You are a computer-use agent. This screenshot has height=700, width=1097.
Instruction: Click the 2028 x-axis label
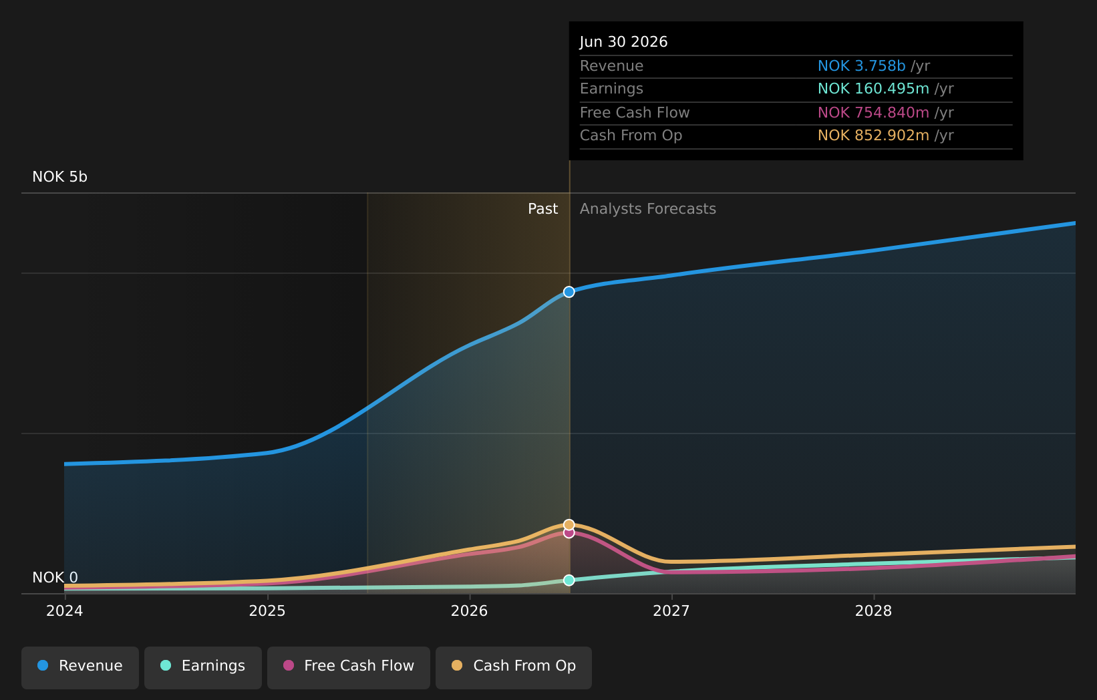[x=874, y=610]
